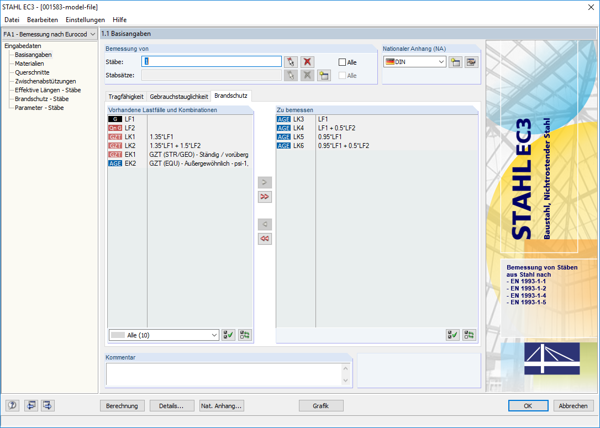600x428 pixels.
Task: Open Effektive Längen - Stäbe
Action: click(48, 90)
